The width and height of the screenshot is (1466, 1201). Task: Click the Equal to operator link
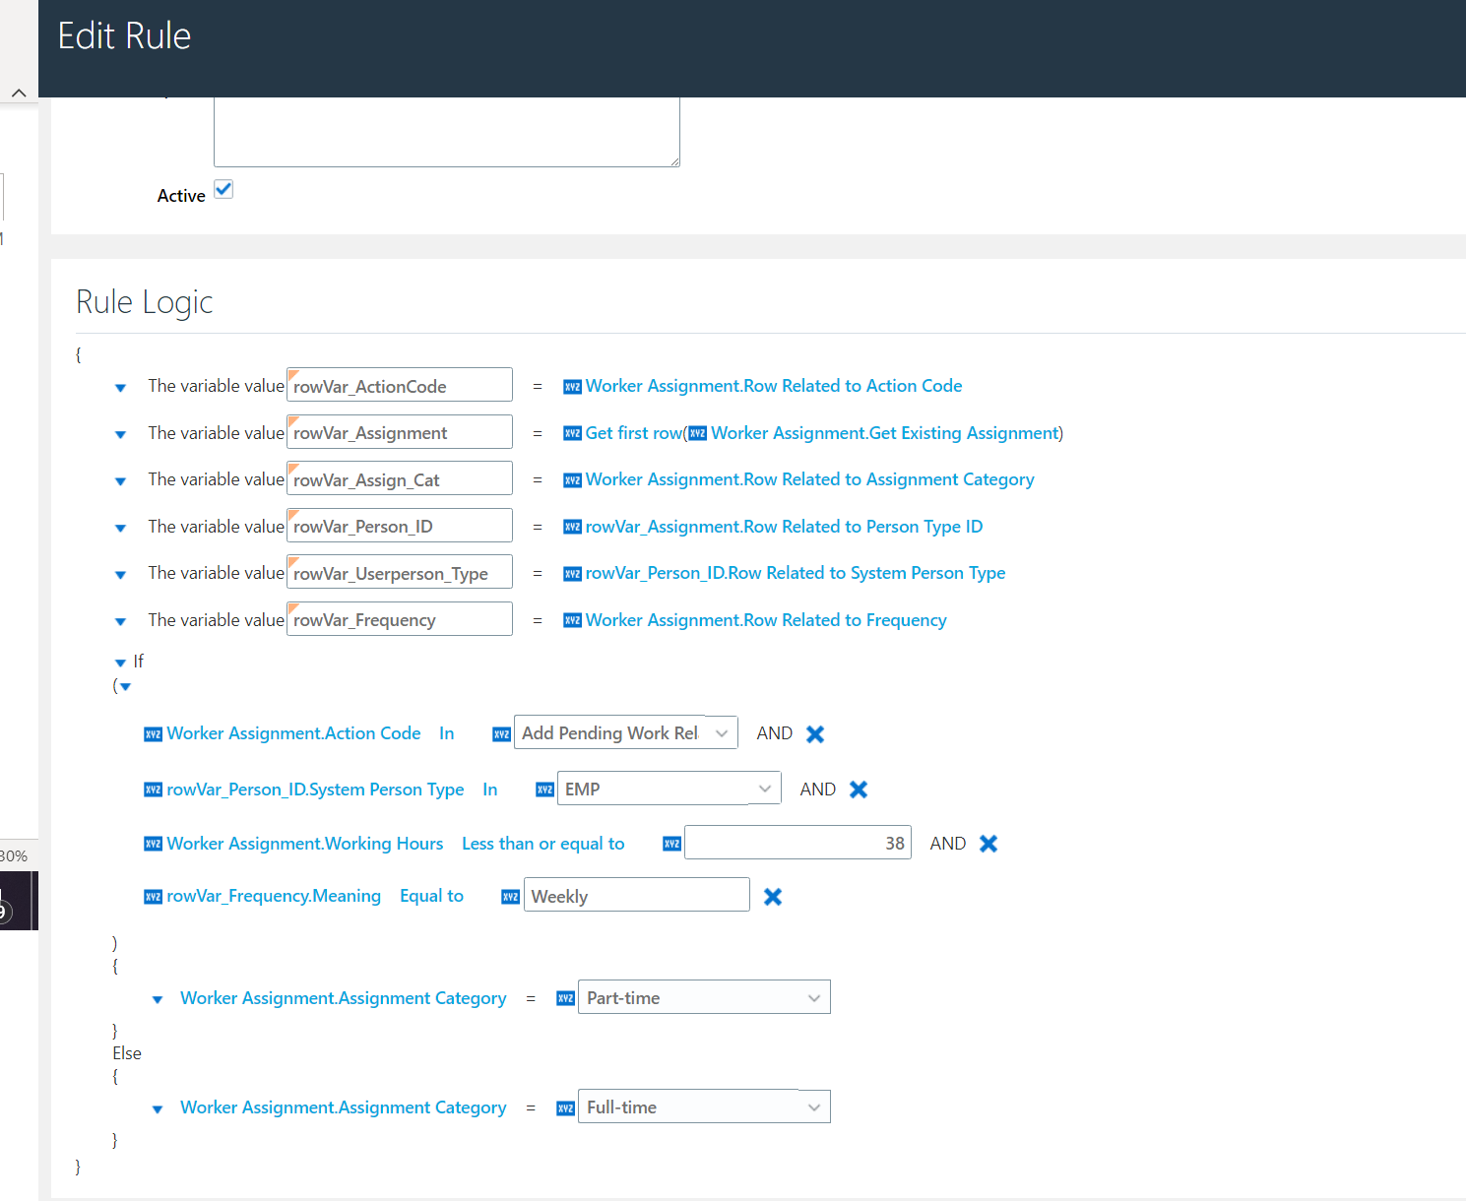pos(431,896)
